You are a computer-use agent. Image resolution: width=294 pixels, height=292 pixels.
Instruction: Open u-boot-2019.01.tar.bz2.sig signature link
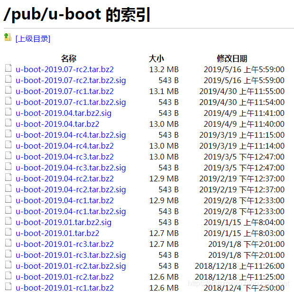coord(64,222)
